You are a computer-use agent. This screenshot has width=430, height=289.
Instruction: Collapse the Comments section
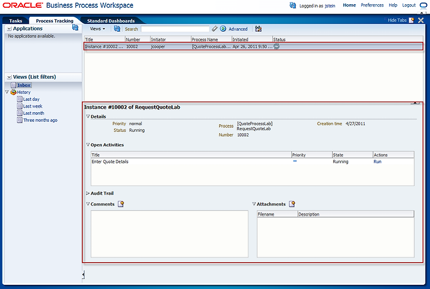point(88,204)
